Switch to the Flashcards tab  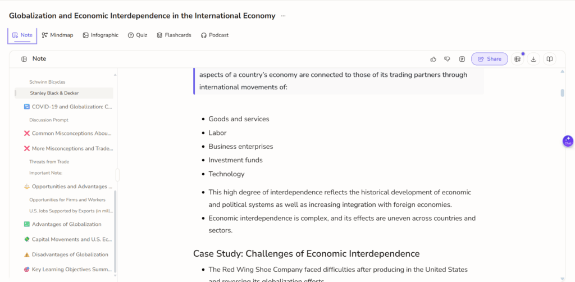pos(174,35)
